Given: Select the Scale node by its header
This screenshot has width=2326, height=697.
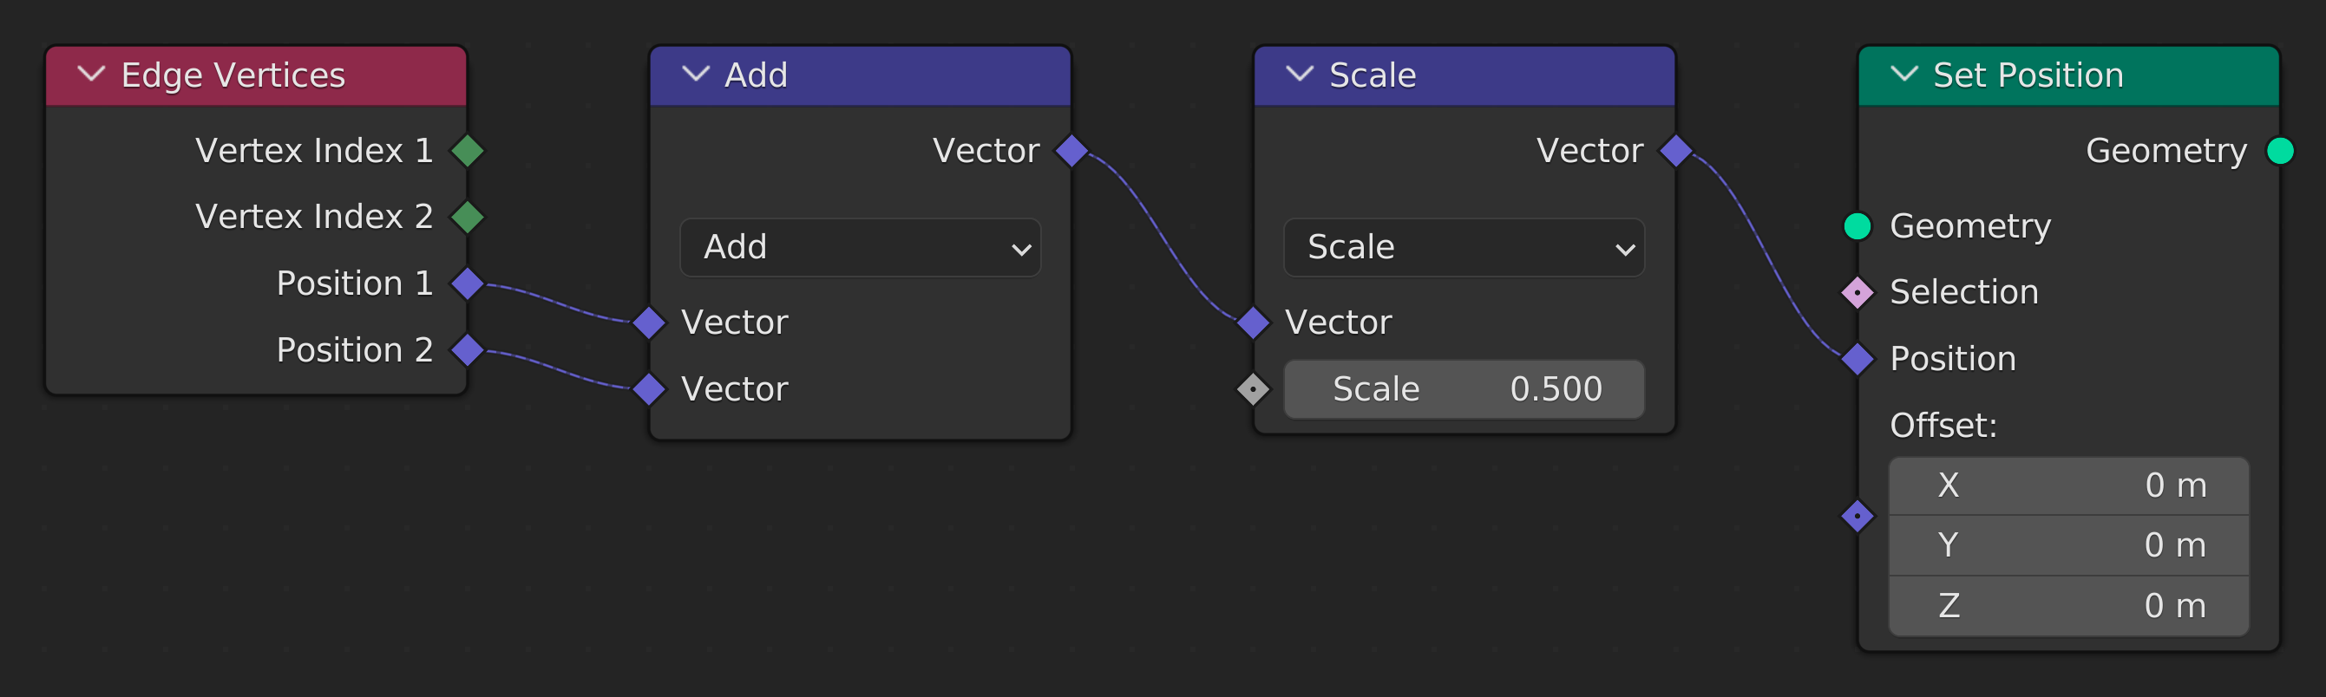Looking at the screenshot, I should pyautogui.click(x=1517, y=75).
